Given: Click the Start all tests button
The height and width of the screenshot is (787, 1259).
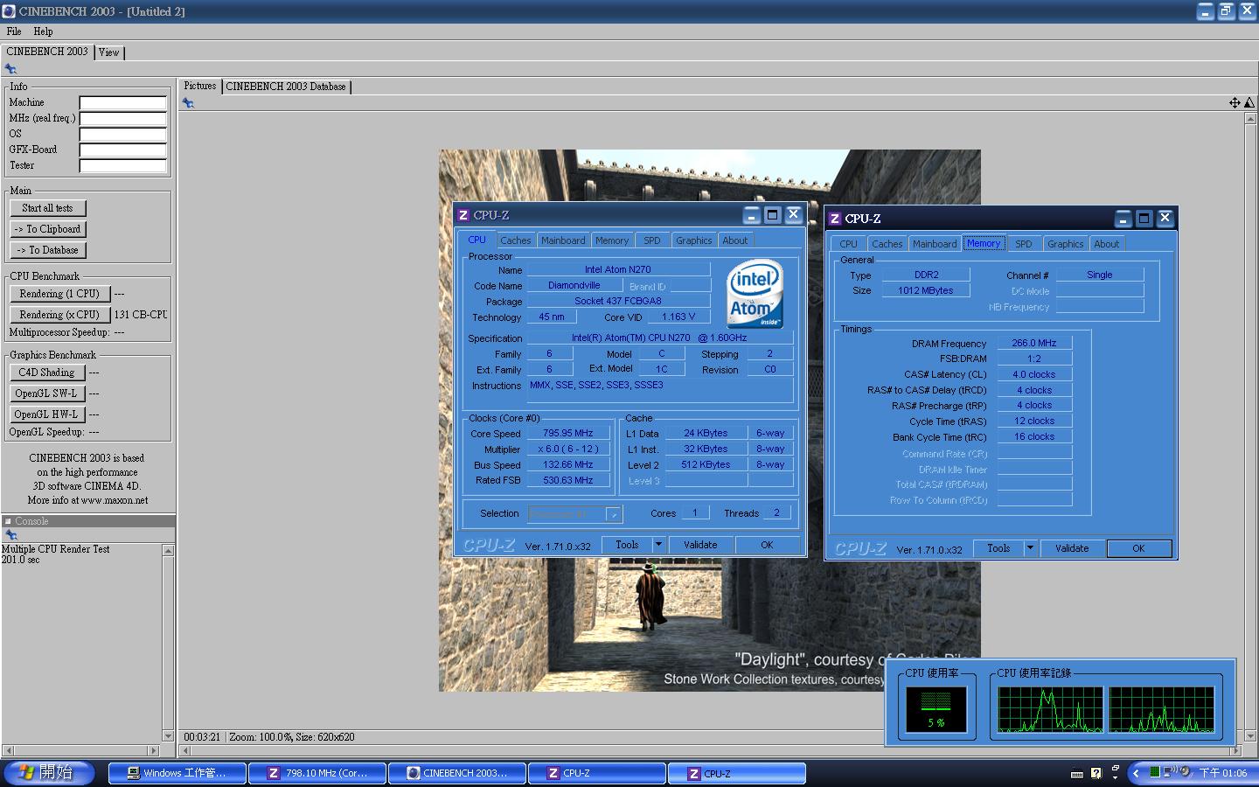Looking at the screenshot, I should pos(48,208).
